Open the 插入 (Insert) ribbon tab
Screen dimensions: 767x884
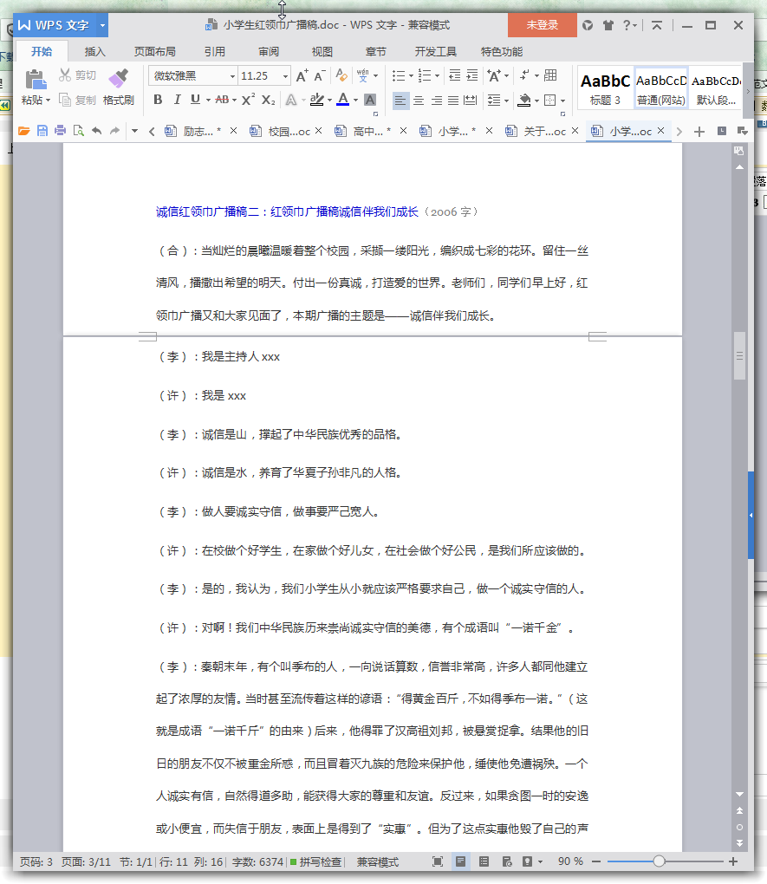(94, 52)
